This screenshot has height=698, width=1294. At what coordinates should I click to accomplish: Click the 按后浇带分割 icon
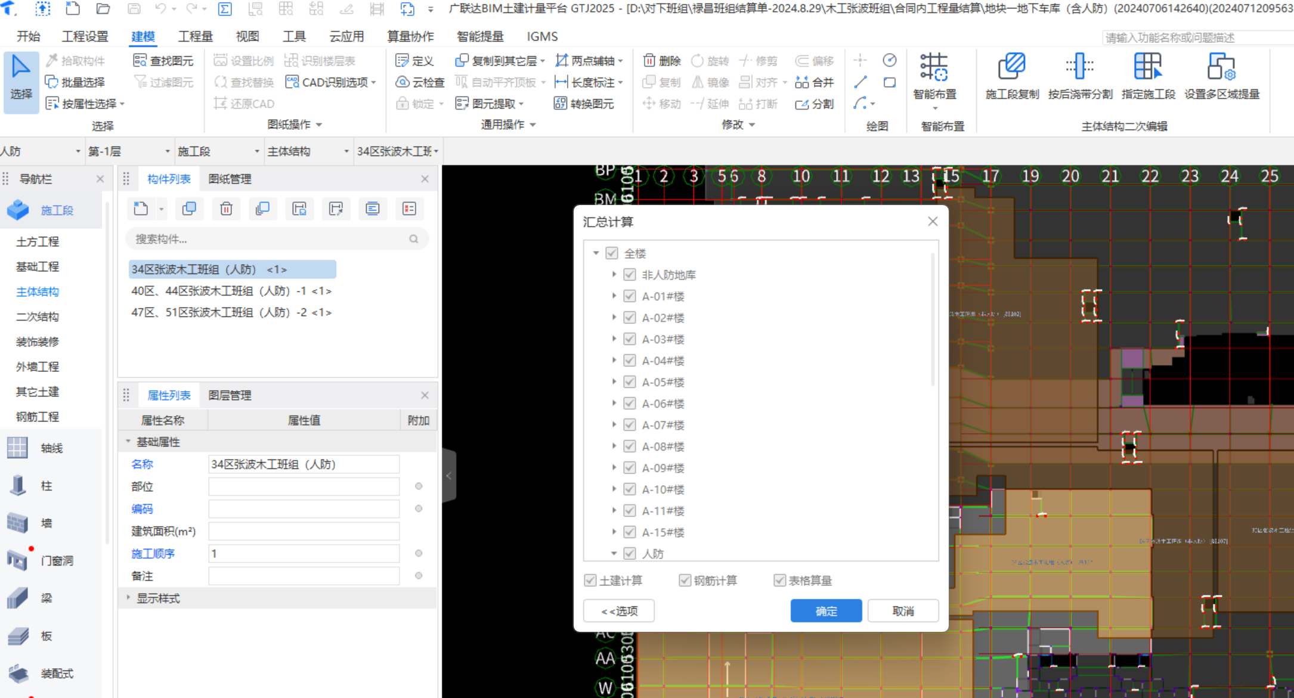pos(1080,67)
